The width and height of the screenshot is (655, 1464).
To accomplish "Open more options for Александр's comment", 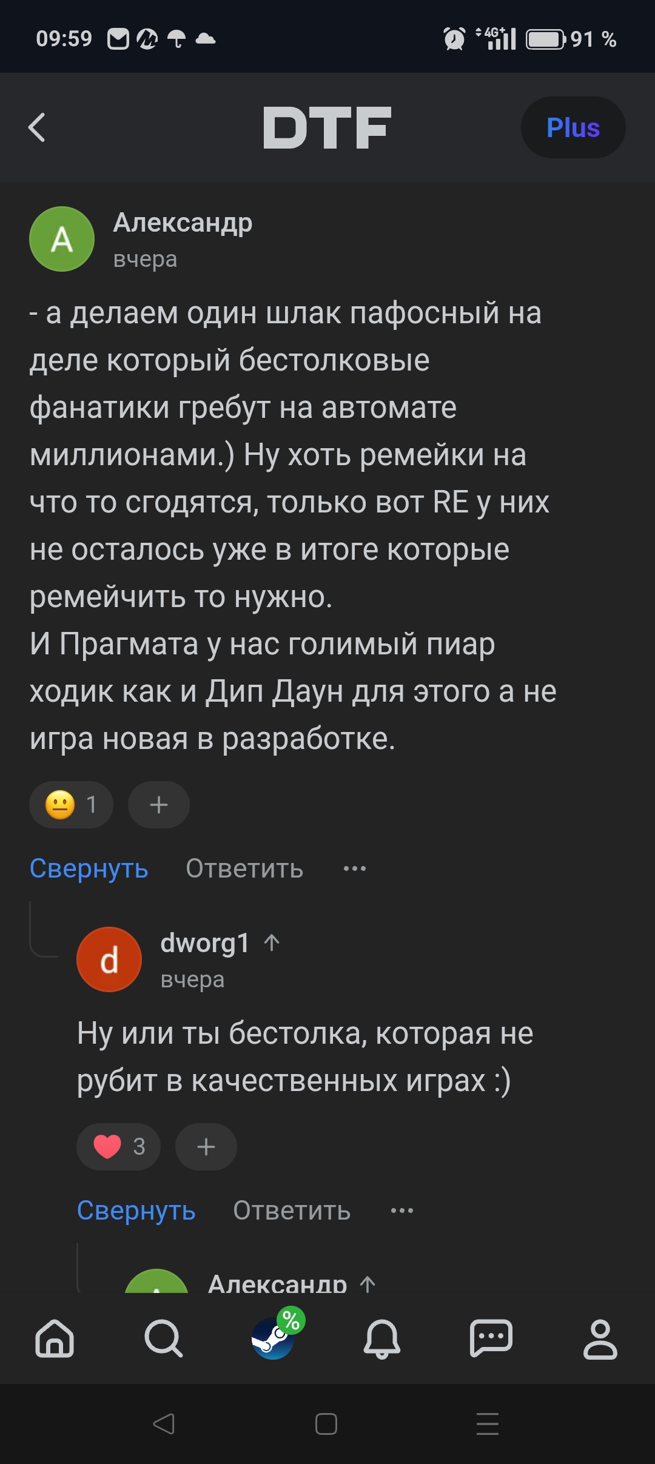I will (355, 868).
